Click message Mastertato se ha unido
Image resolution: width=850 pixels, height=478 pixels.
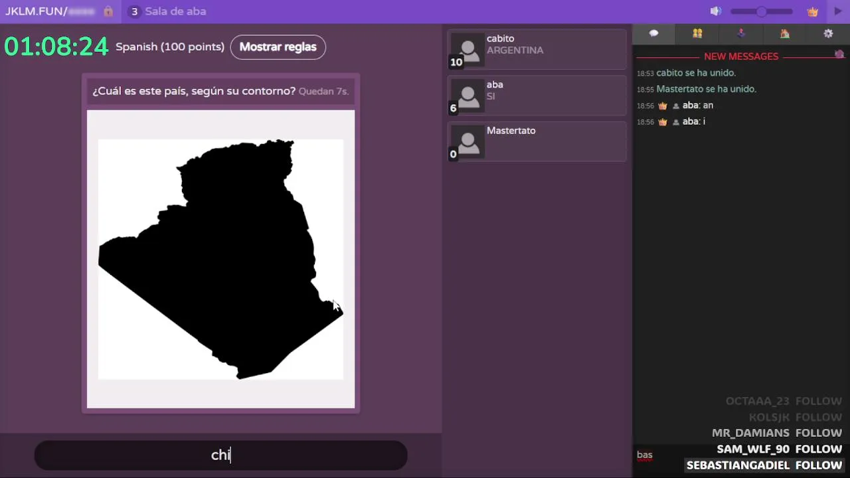pos(706,89)
